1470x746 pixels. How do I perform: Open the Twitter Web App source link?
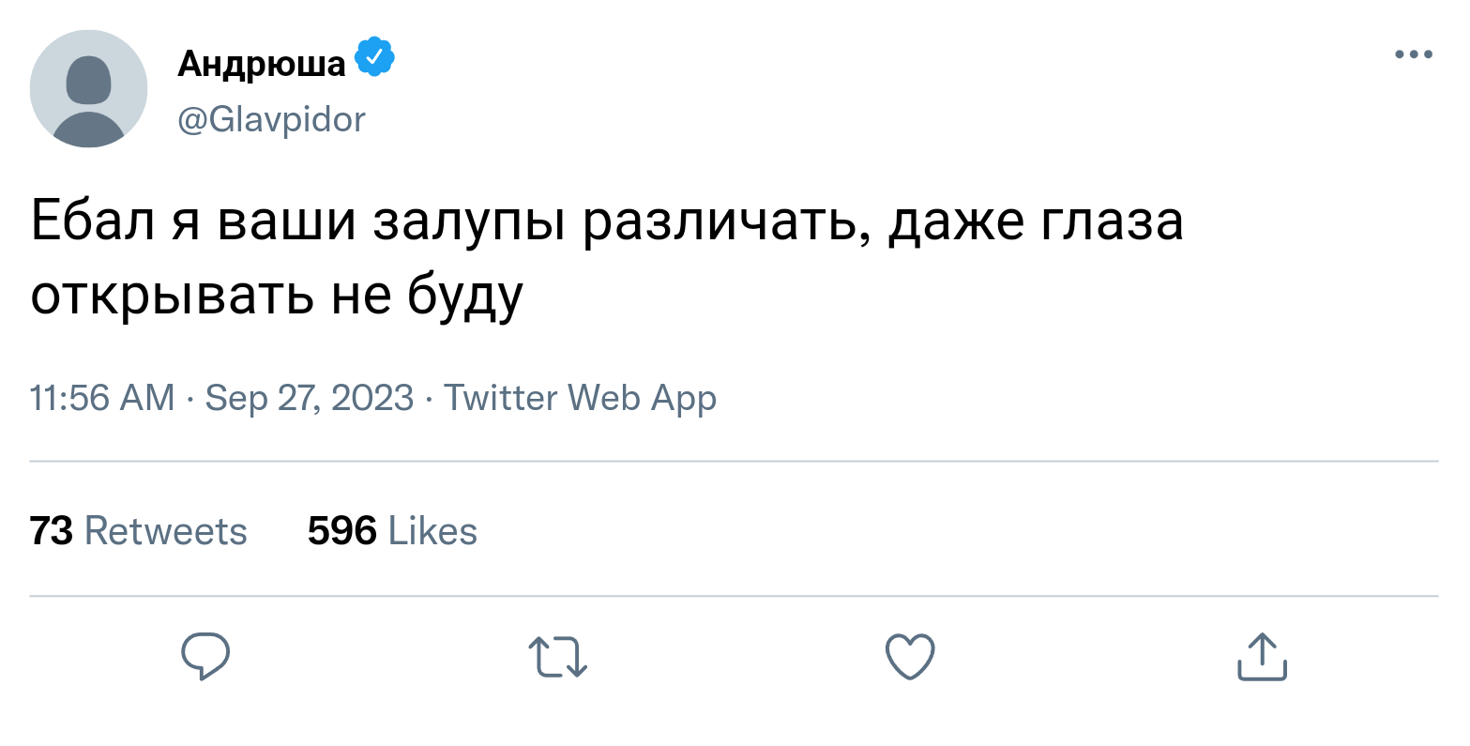tap(580, 398)
